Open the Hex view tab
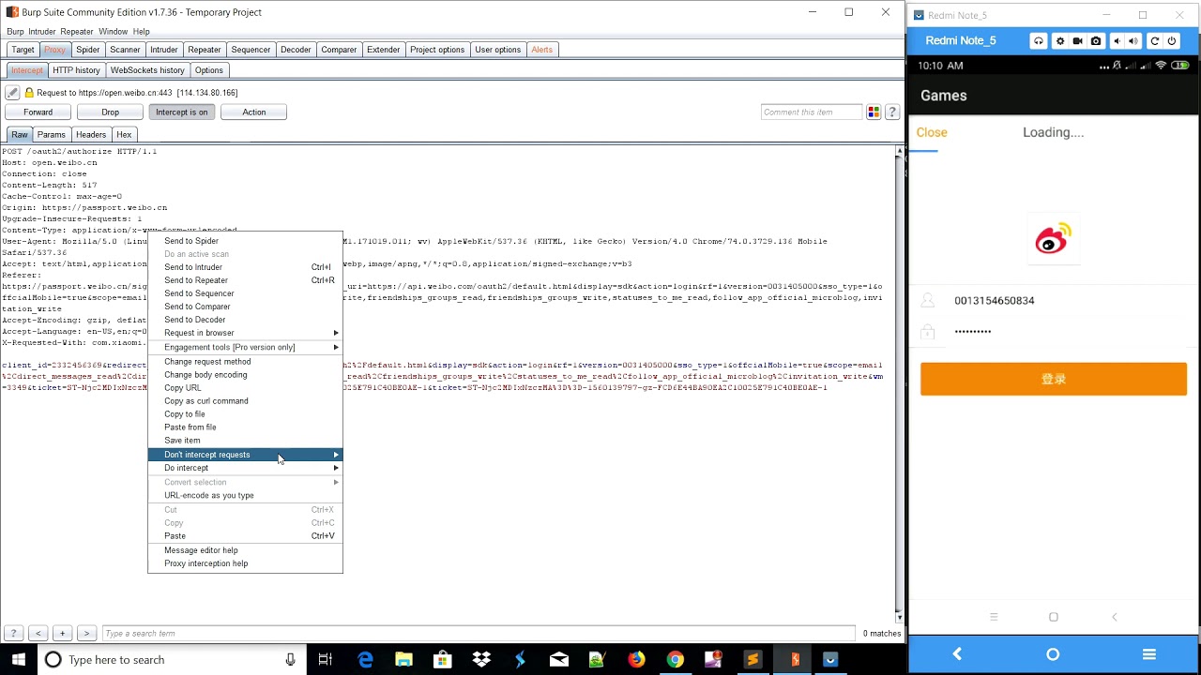The image size is (1201, 675). tap(124, 135)
